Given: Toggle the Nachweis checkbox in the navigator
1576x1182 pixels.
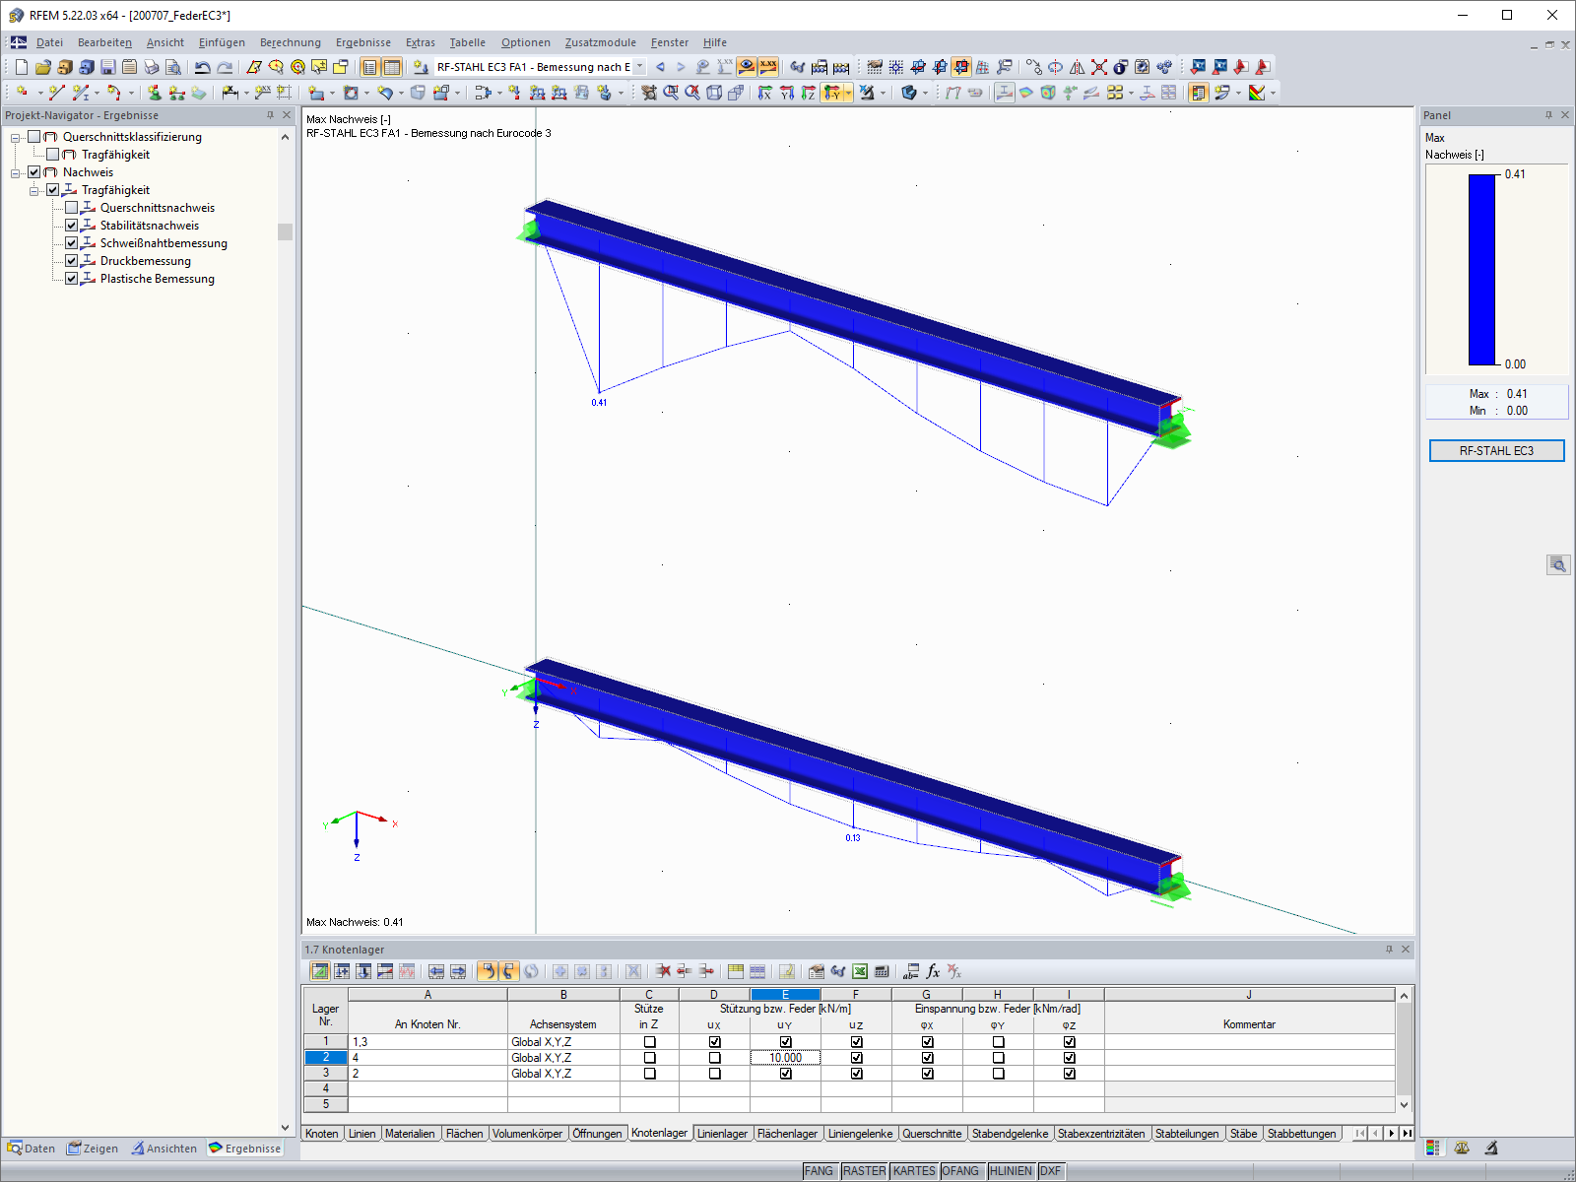Looking at the screenshot, I should point(34,172).
